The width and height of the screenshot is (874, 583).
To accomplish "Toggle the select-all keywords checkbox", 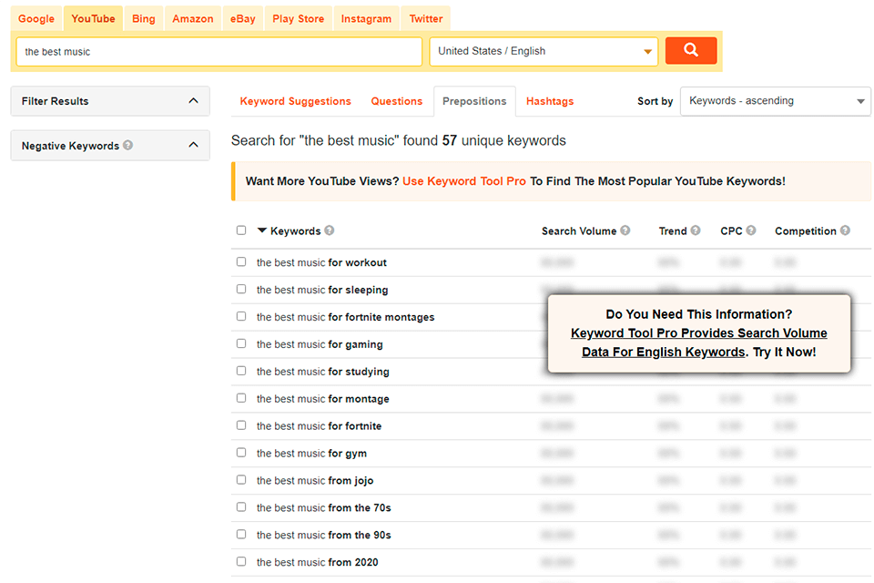I will point(241,230).
